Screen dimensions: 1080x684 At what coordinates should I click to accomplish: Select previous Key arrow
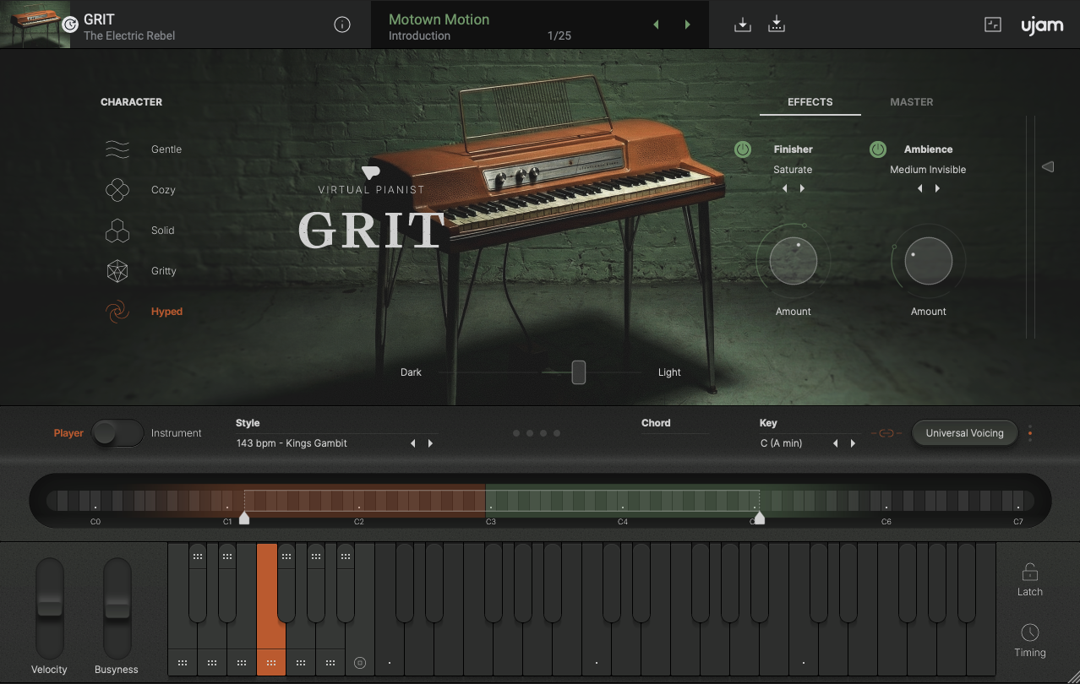(x=835, y=443)
